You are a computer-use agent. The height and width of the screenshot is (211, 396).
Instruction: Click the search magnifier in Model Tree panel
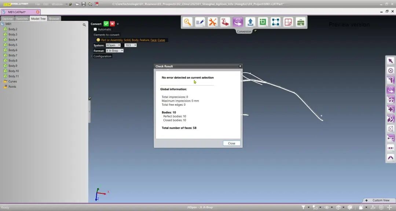click(x=84, y=25)
